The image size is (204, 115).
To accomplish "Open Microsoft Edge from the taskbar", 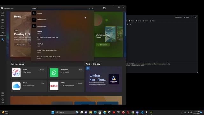I will coord(95,112).
